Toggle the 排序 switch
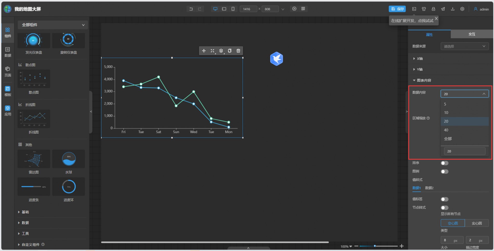 point(444,163)
